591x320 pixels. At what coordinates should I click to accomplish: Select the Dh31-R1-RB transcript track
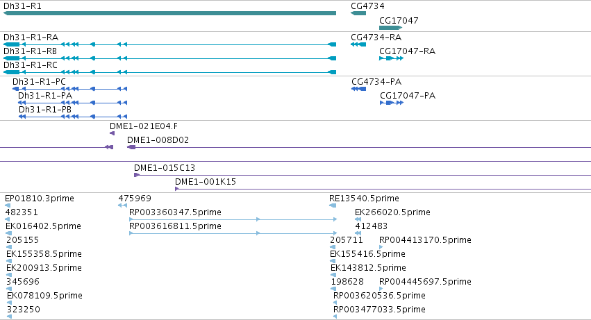click(x=169, y=58)
